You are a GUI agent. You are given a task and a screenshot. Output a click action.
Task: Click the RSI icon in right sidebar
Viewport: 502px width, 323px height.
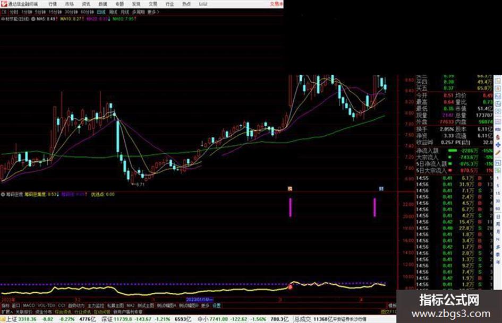498,129
